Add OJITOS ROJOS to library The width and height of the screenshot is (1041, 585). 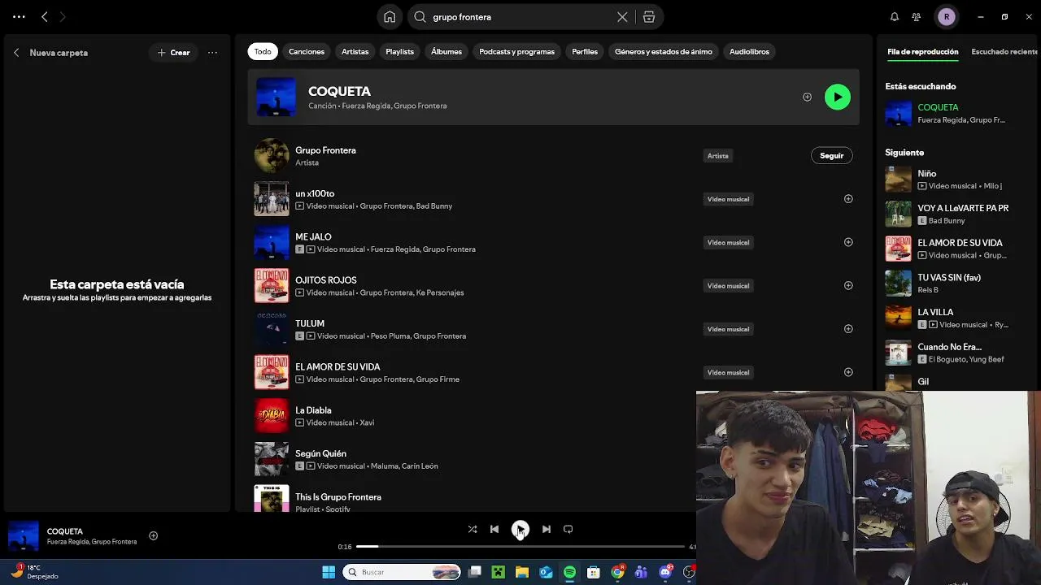tap(848, 286)
